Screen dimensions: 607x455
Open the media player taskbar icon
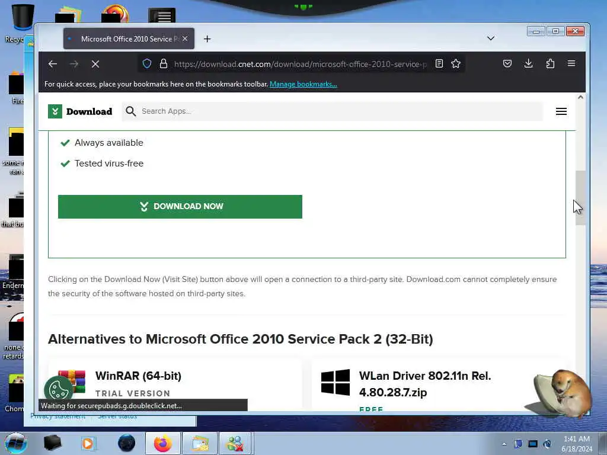[x=88, y=443]
